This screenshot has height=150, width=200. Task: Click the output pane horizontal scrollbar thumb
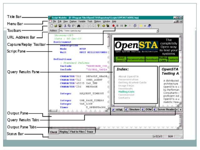tap(75, 128)
